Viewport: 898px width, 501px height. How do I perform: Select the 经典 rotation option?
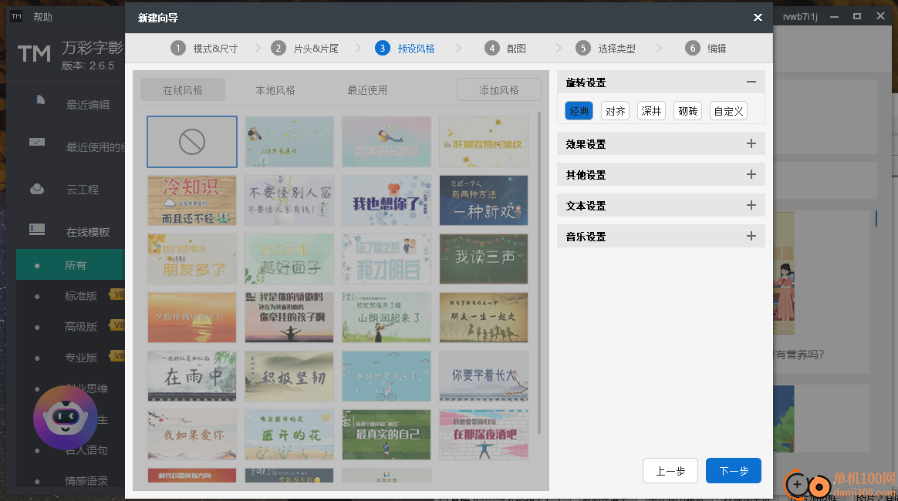point(579,111)
